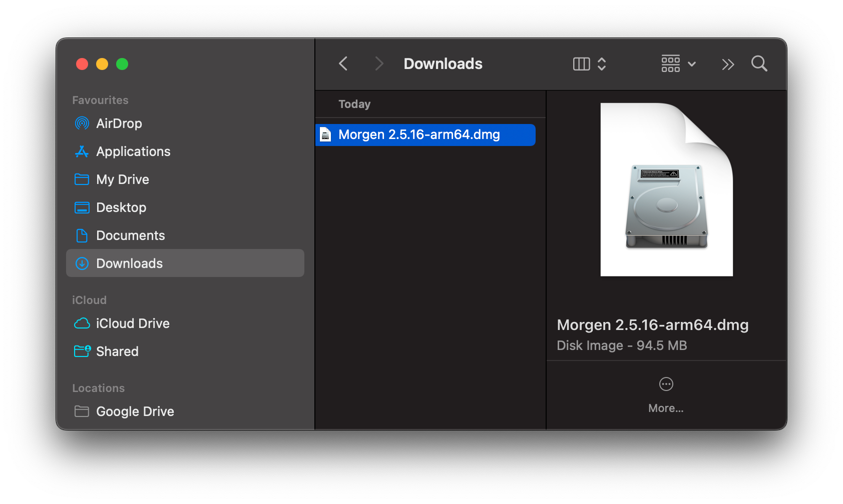Click the iCloud Drive cloud icon
The height and width of the screenshot is (504, 843).
[x=82, y=323]
